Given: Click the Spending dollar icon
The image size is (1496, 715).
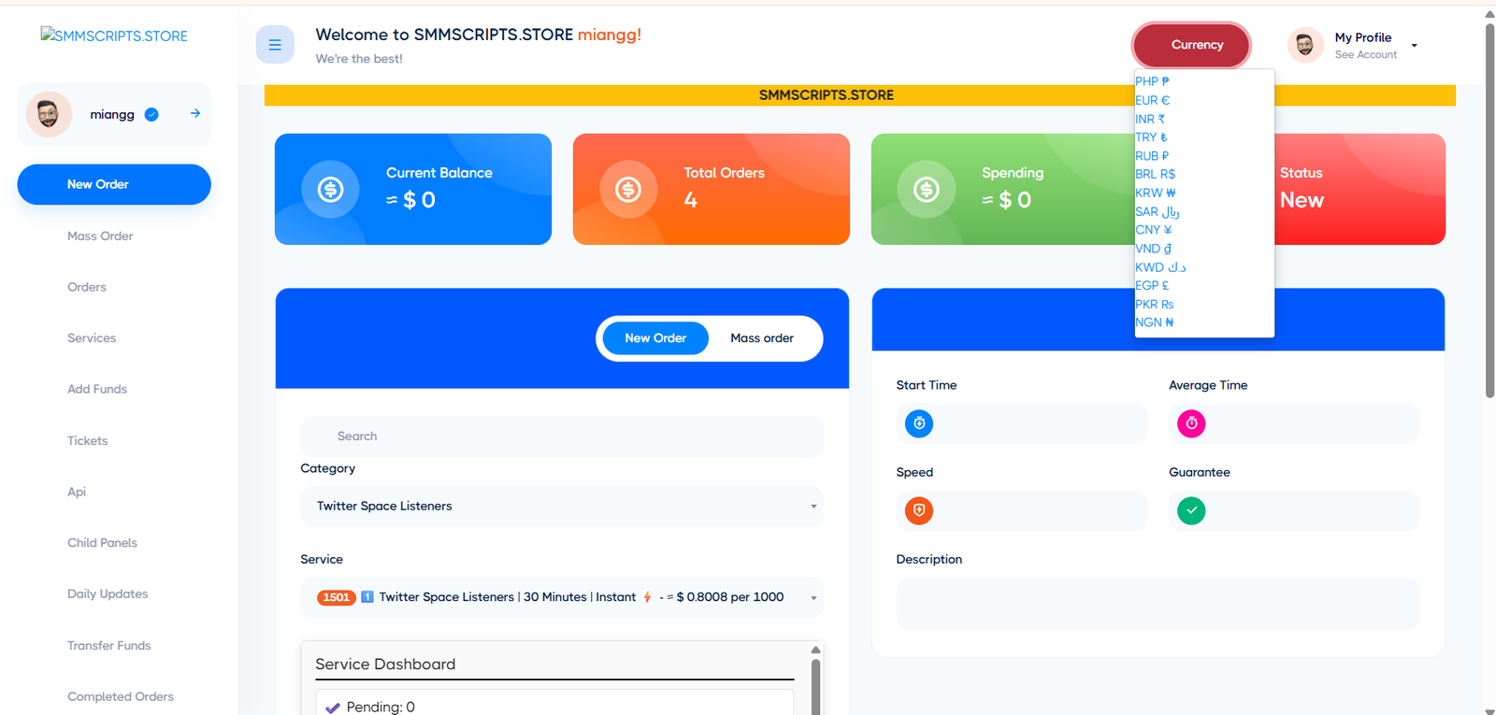Looking at the screenshot, I should click(x=927, y=190).
